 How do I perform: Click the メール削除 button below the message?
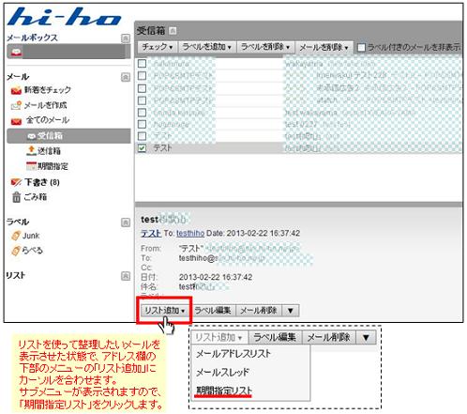click(259, 311)
